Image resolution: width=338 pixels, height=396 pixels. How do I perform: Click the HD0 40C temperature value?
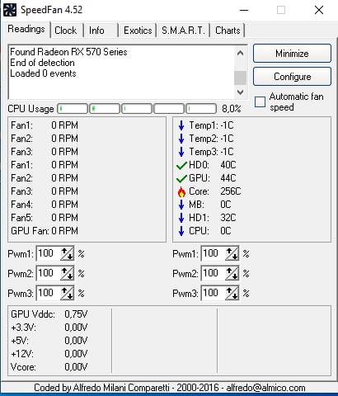228,165
